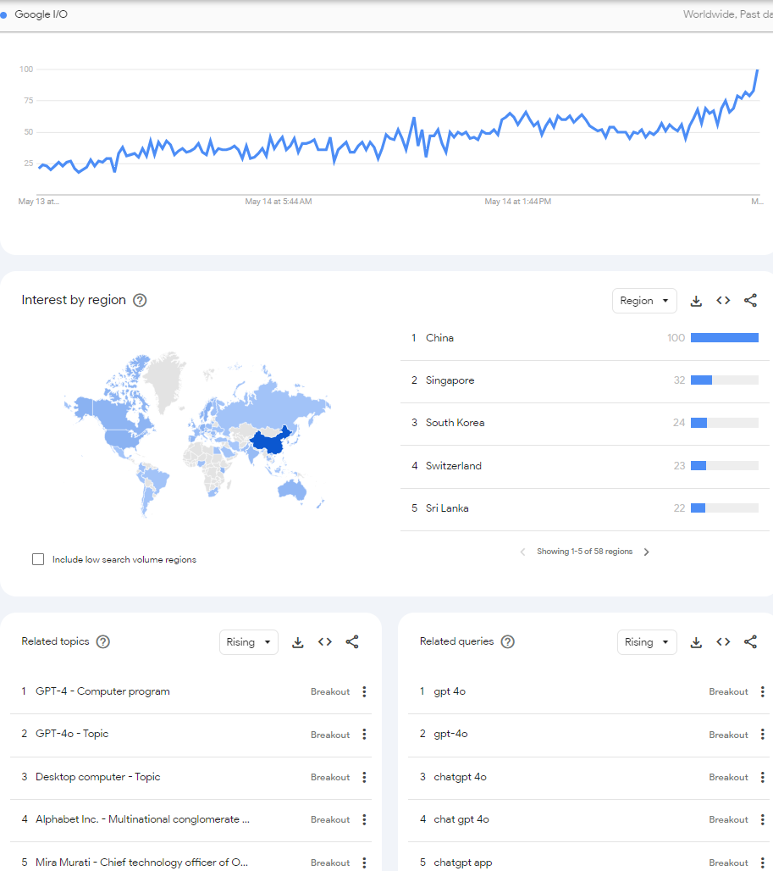Click Singapore's interest bar

pos(725,380)
